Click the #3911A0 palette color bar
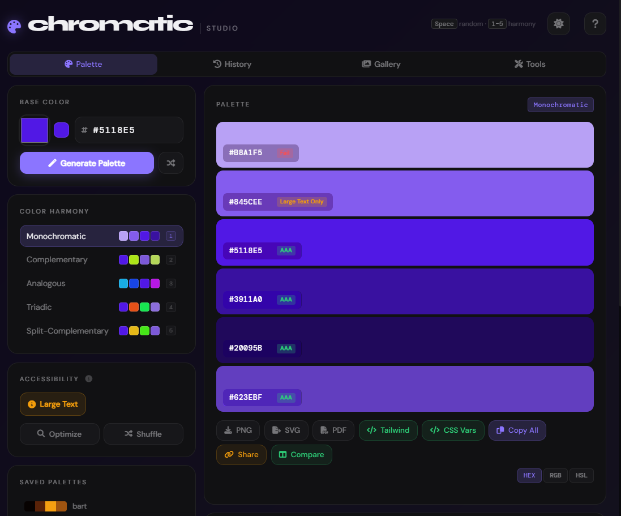This screenshot has width=621, height=516. [405, 291]
